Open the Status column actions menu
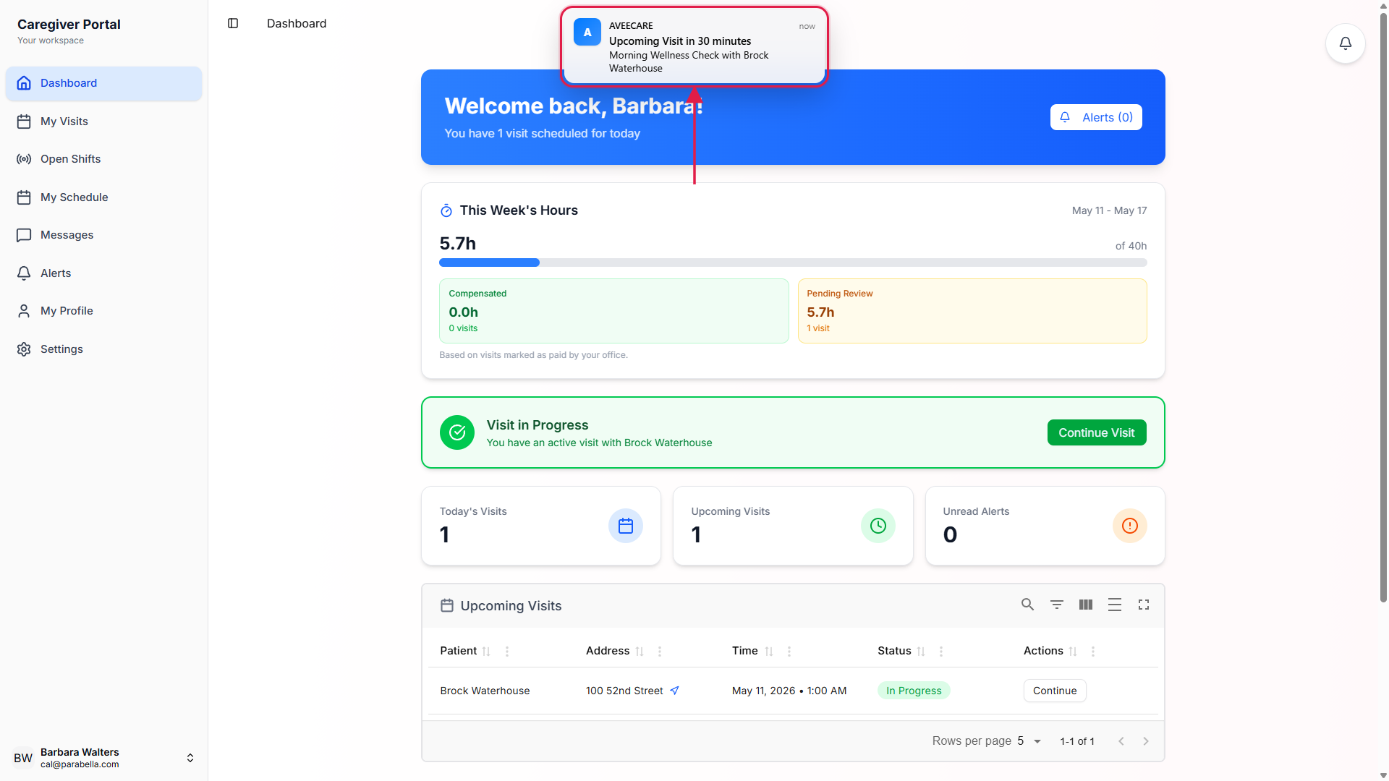Screen dimensions: 1389x781 coord(941,652)
